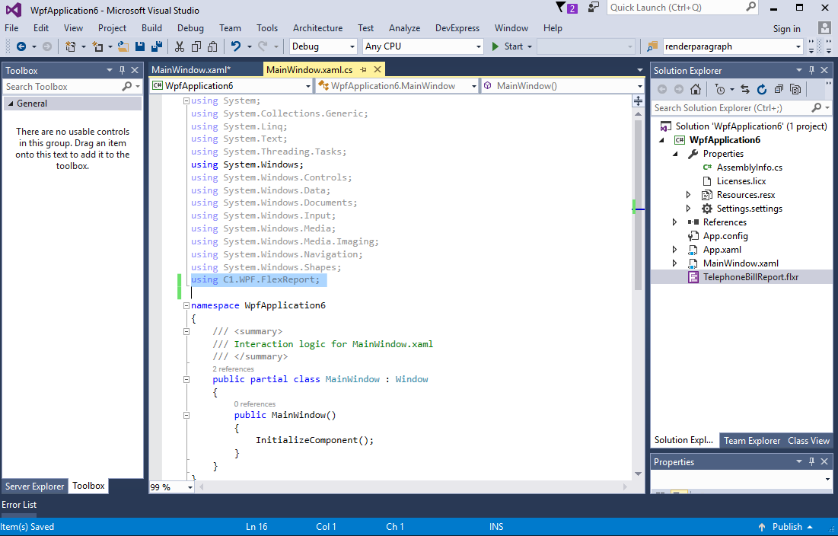Expand the Settings.settings node
838x536 pixels.
(688, 209)
